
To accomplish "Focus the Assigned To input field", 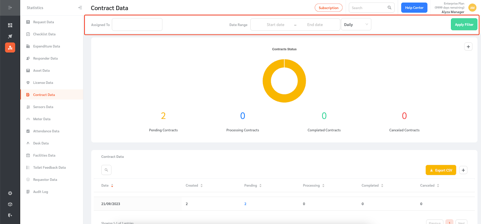I will pyautogui.click(x=137, y=24).
